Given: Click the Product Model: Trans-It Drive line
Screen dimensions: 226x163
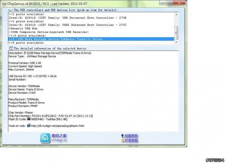Looking at the screenshot, I should point(26,103).
